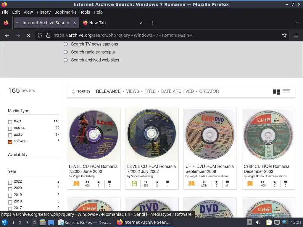
Task: Switch to list view layout
Action: coord(286,92)
